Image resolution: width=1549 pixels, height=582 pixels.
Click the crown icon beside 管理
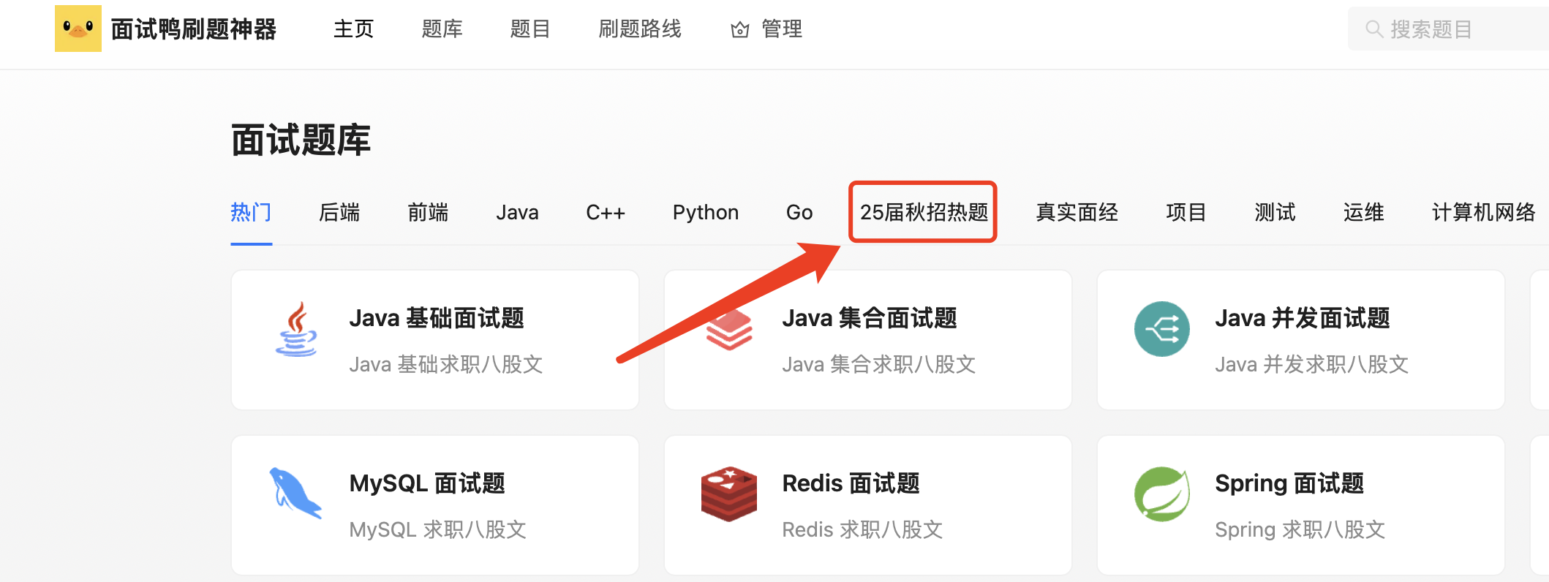pyautogui.click(x=740, y=29)
